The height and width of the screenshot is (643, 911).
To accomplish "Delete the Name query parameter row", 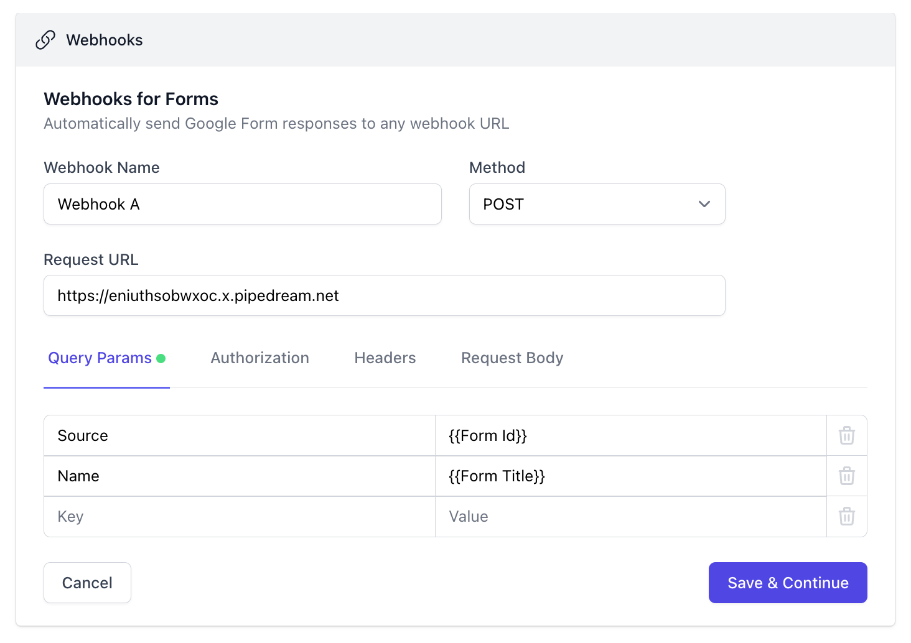I will pyautogui.click(x=846, y=476).
